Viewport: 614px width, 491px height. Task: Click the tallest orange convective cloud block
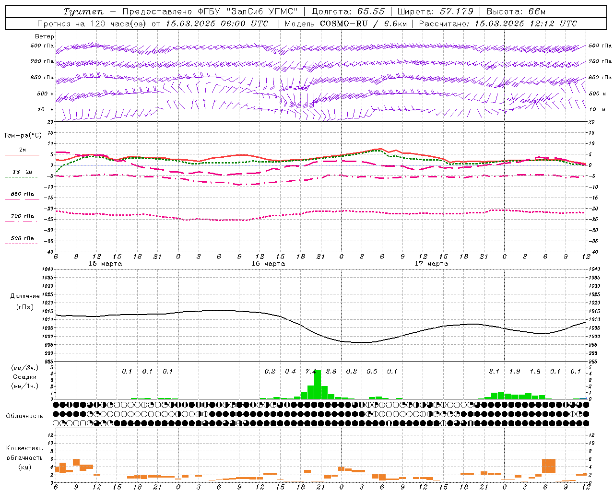549,466
